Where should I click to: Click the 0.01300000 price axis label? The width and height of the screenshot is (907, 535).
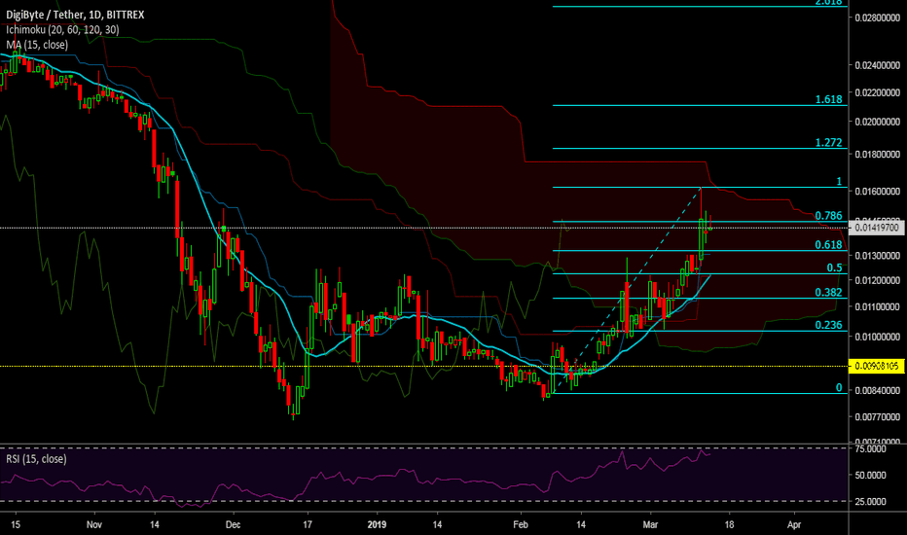878,256
